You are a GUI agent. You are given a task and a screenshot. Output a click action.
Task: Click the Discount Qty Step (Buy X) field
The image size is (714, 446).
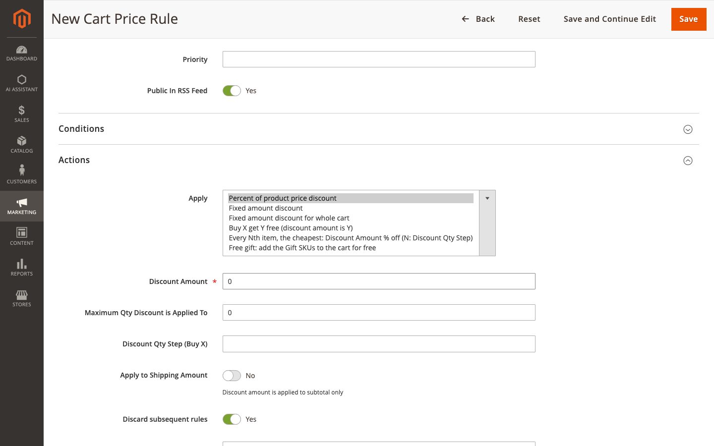379,344
